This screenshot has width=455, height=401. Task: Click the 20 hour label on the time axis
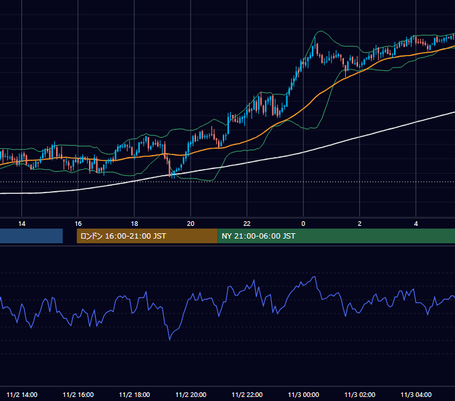point(191,224)
